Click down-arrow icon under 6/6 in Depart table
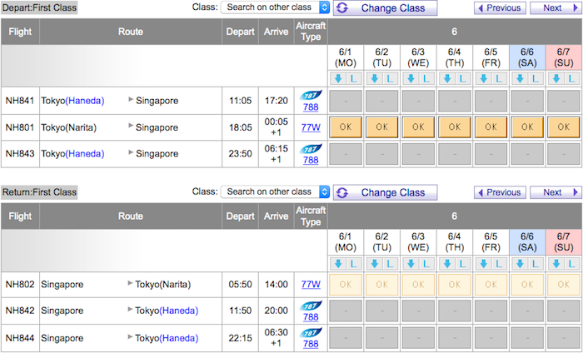The image size is (583, 353). (521, 78)
